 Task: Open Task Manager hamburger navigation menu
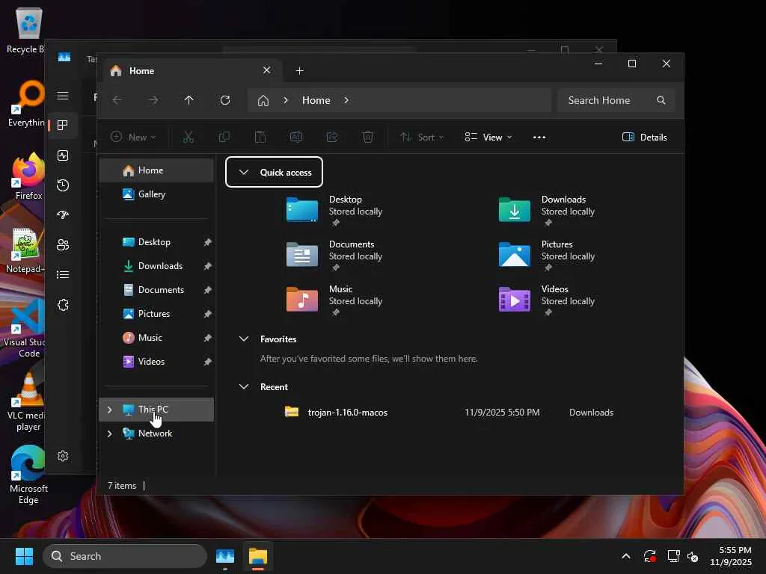[x=63, y=96]
